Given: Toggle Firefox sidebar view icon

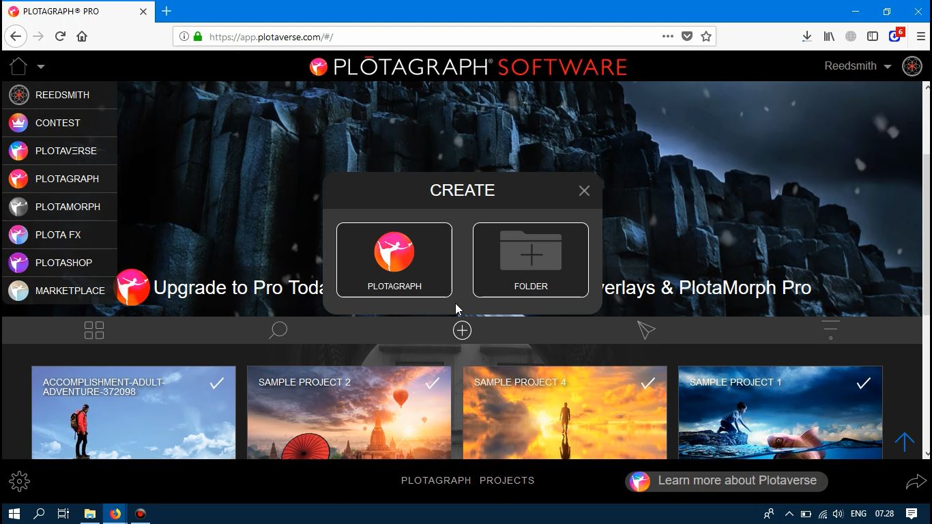Looking at the screenshot, I should tap(873, 36).
